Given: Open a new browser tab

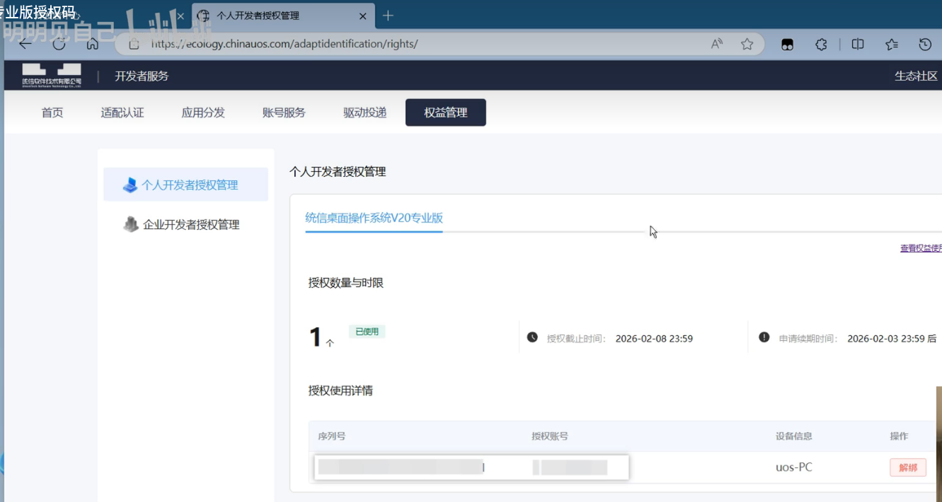Looking at the screenshot, I should [388, 16].
